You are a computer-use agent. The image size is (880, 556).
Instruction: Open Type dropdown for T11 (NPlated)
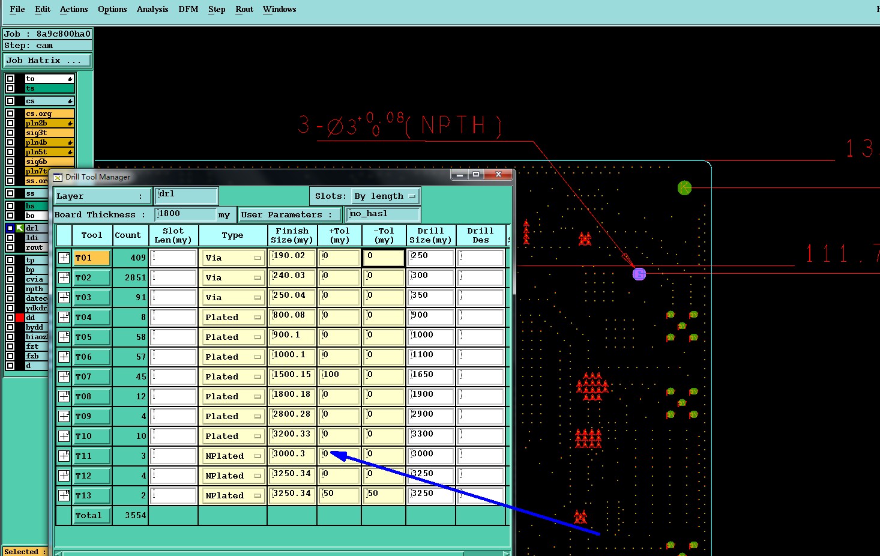pos(233,456)
